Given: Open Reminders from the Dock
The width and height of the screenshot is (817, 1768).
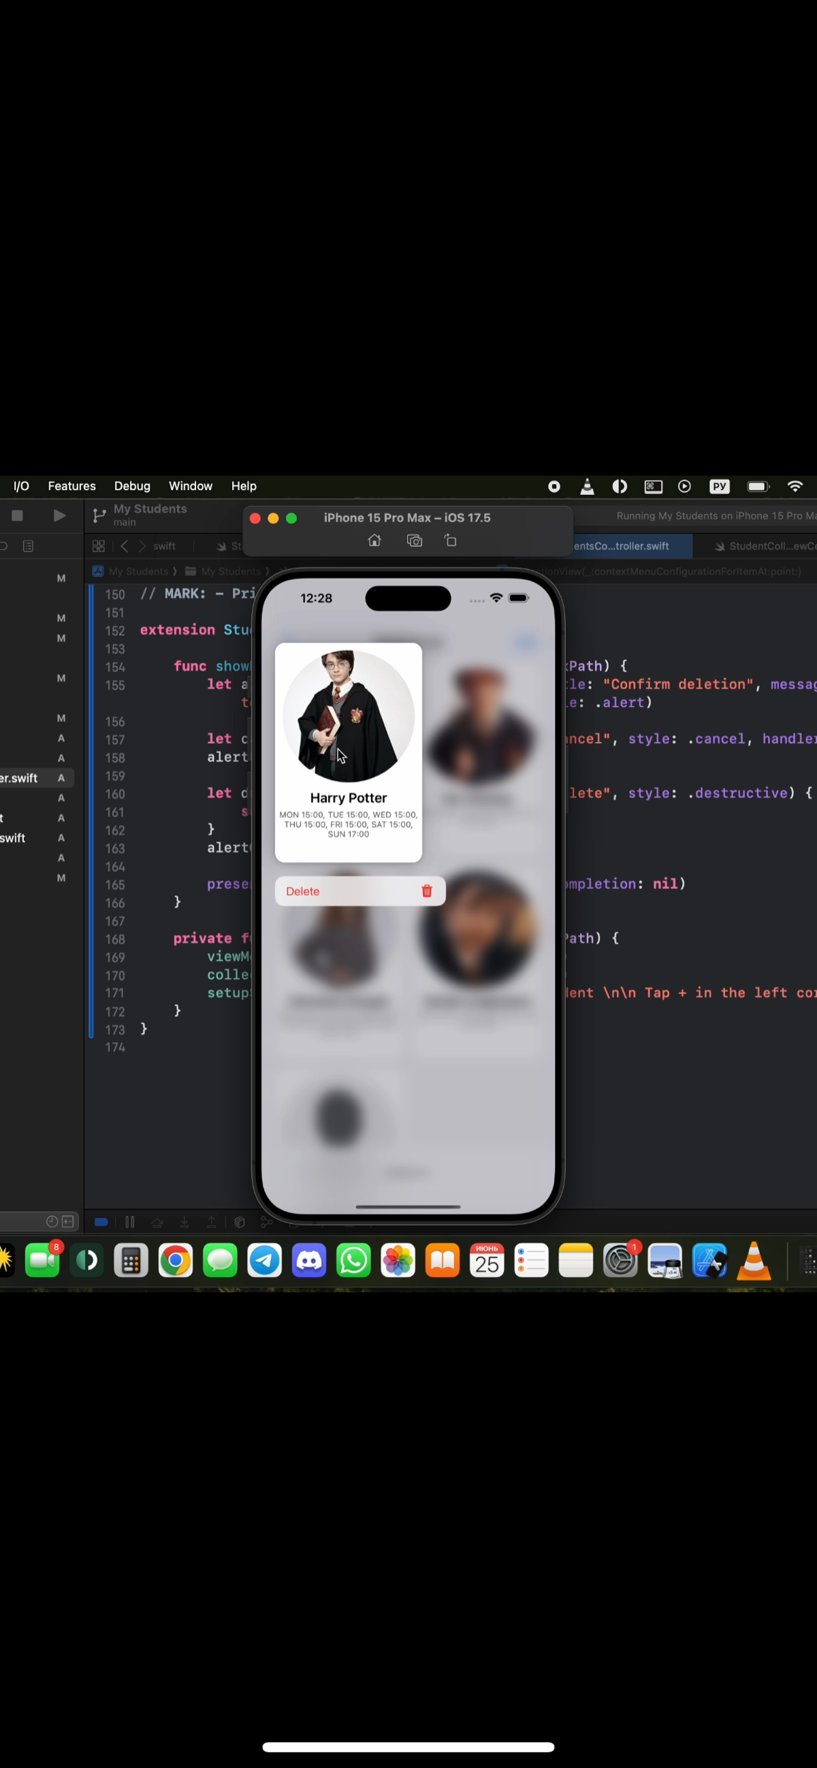Looking at the screenshot, I should click(532, 1261).
